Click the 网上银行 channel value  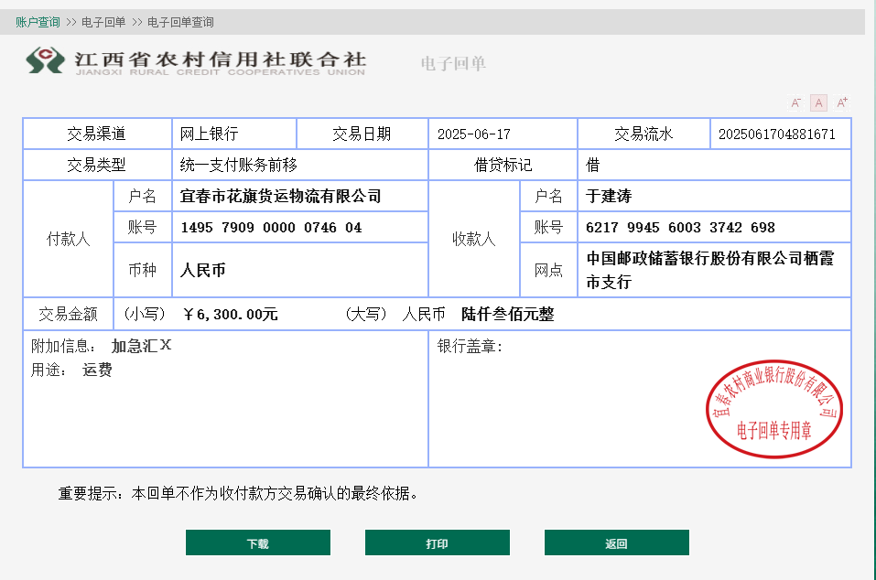tap(209, 134)
